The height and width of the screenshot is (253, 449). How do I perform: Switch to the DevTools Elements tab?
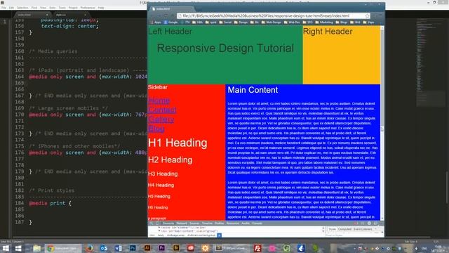(168, 223)
